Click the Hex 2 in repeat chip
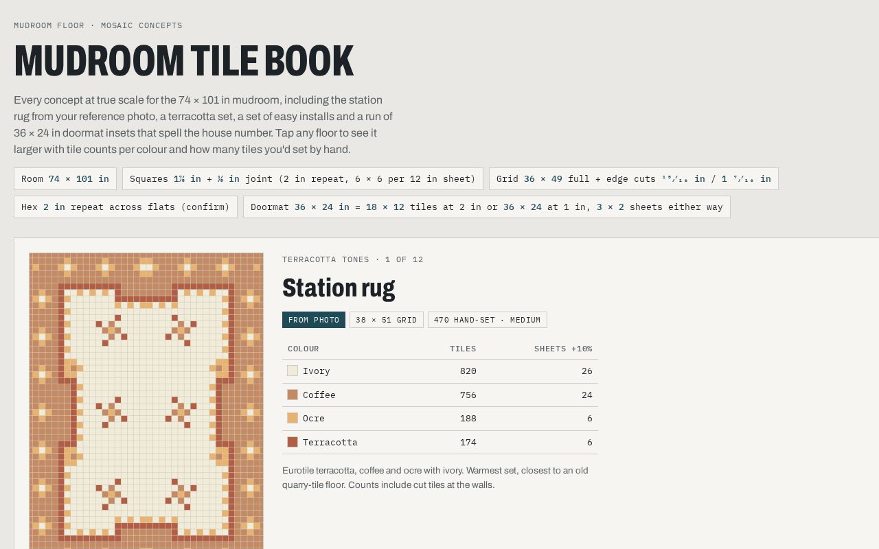This screenshot has width=879, height=549. click(x=126, y=207)
